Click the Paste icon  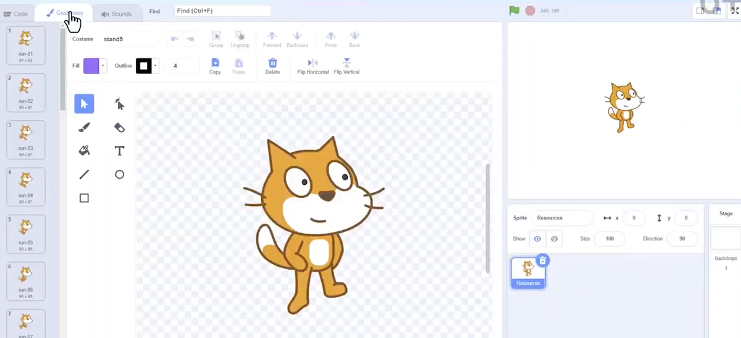click(x=238, y=66)
